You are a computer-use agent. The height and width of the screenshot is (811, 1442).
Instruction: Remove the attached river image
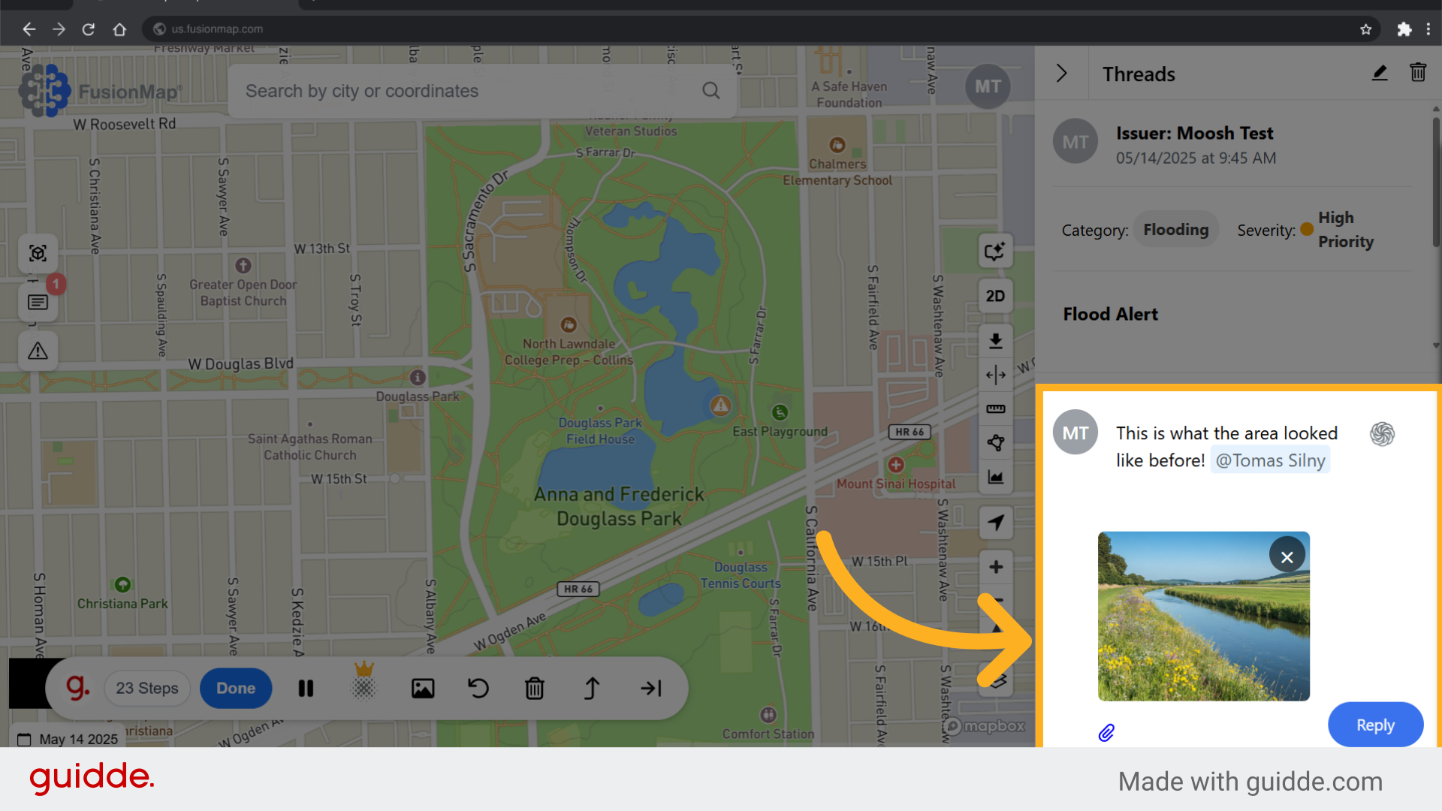click(x=1287, y=557)
